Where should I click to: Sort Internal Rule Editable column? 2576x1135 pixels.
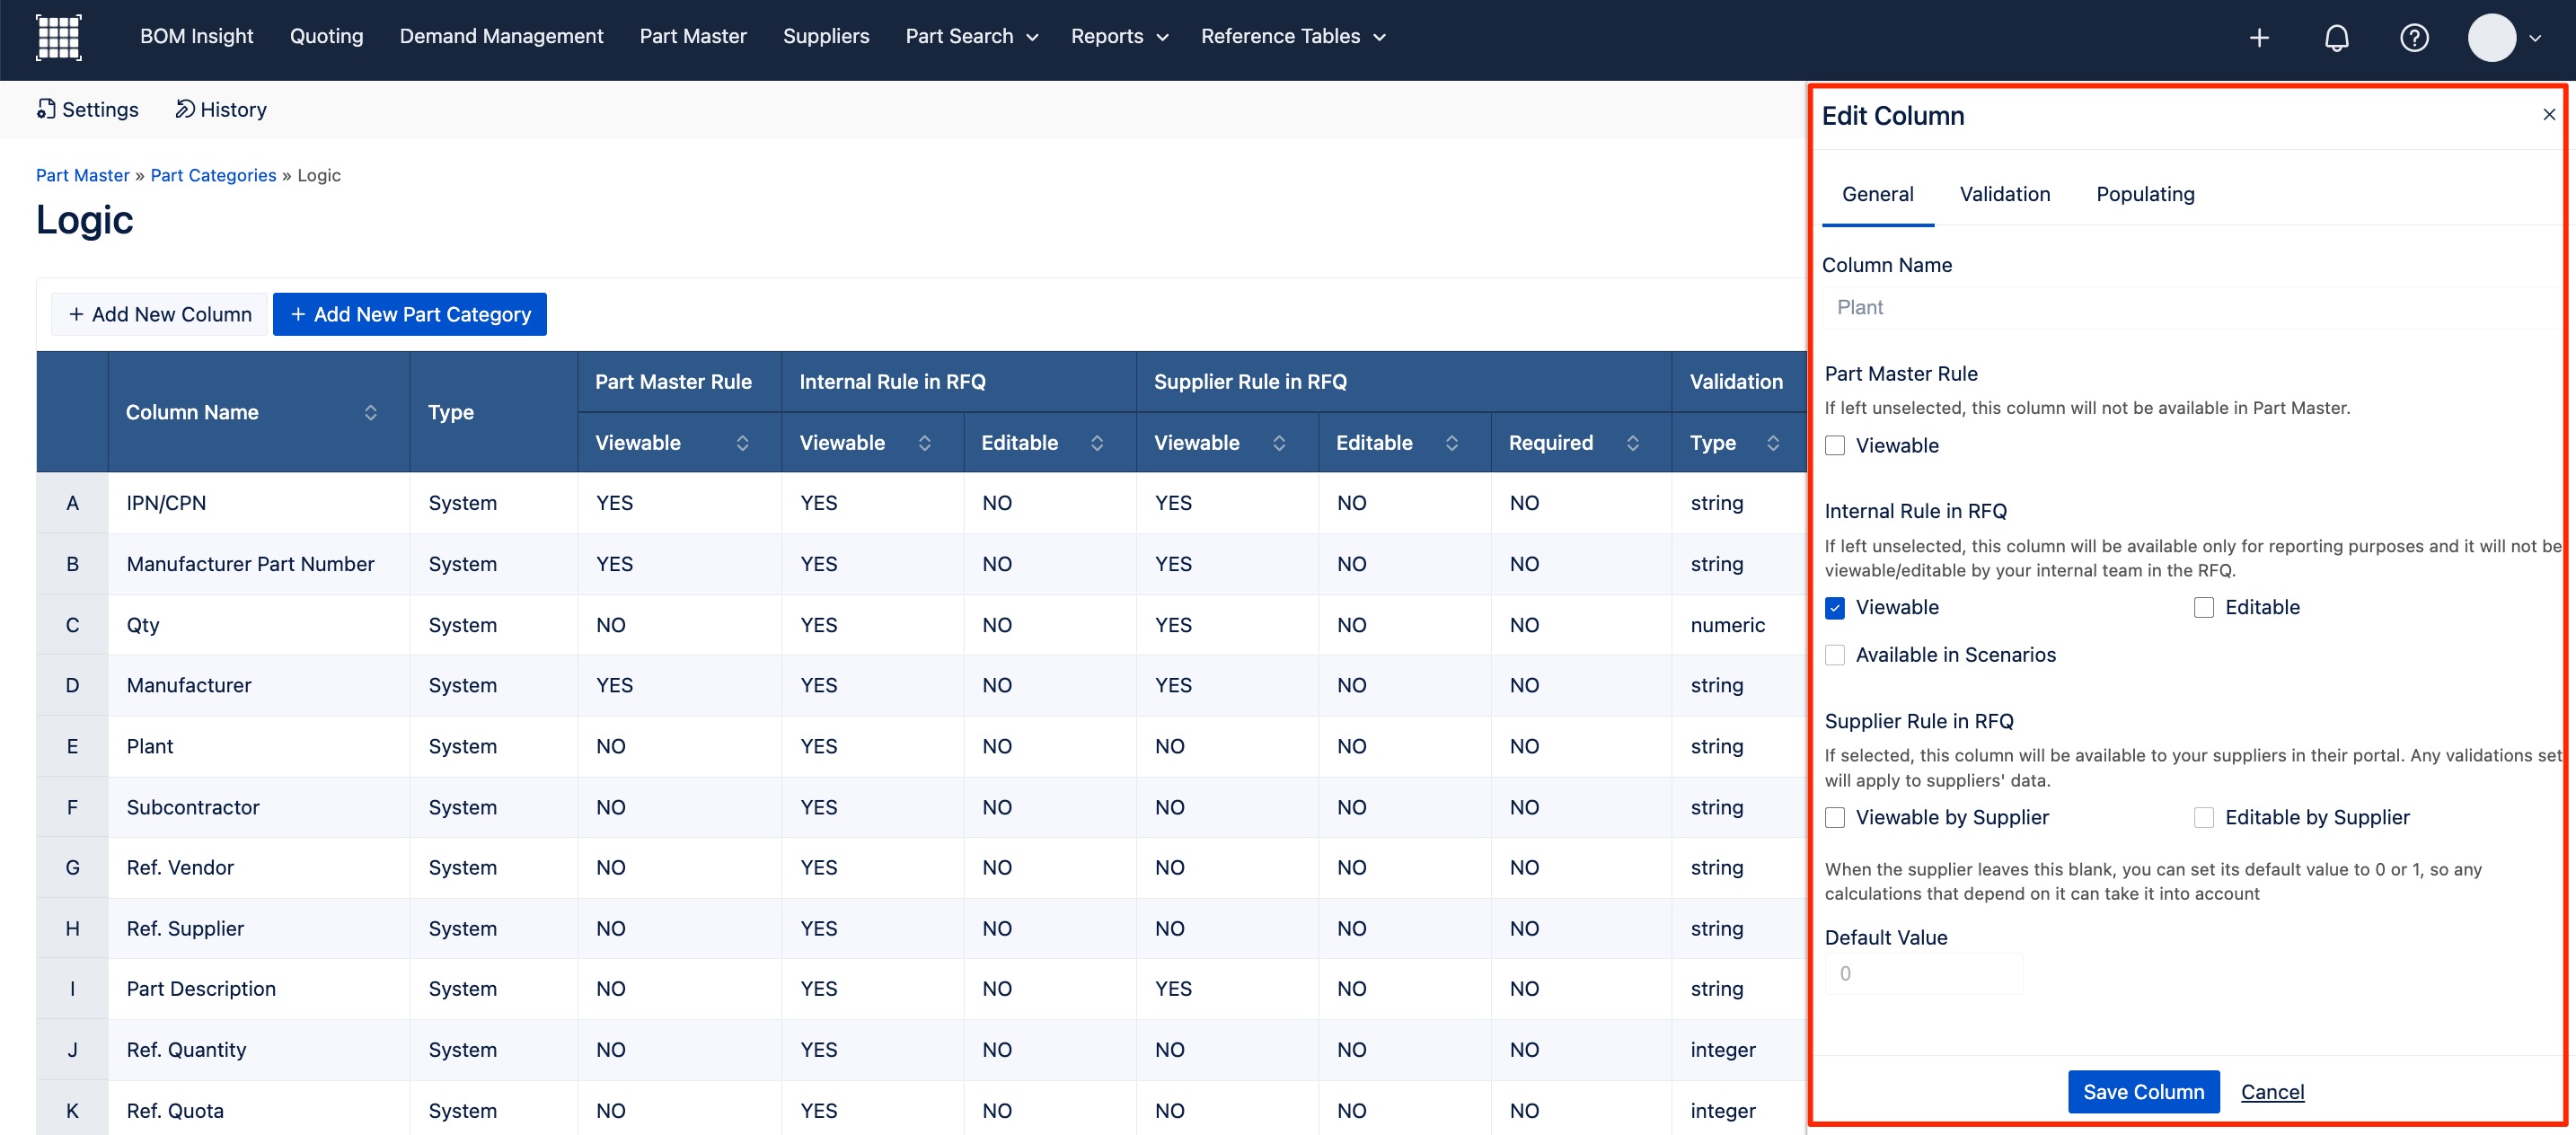point(1097,443)
